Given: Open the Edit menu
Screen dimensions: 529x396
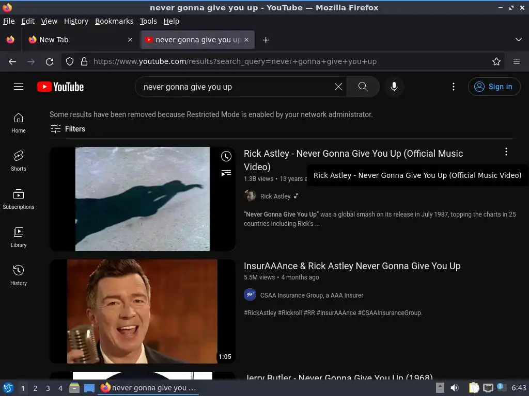Looking at the screenshot, I should tap(28, 21).
